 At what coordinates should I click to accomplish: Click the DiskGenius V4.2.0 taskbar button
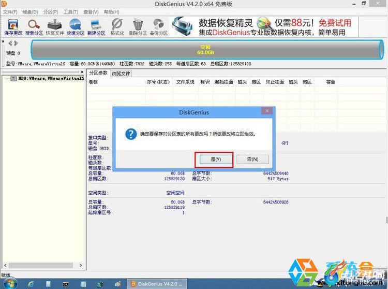(157, 284)
